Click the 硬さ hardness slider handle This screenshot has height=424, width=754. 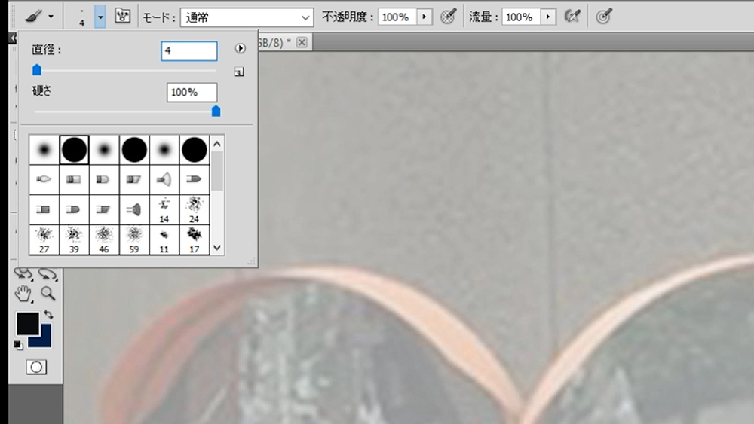216,111
